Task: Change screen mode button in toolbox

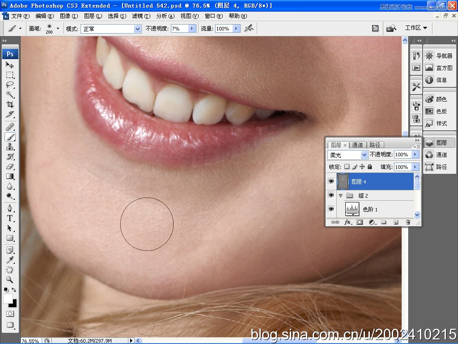Action: click(x=10, y=325)
